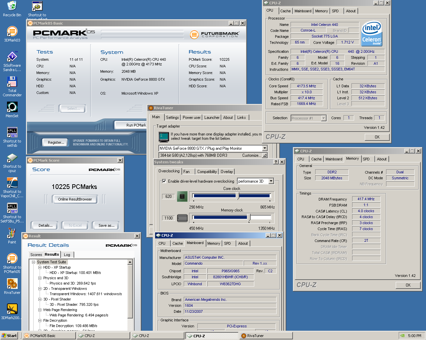Open the SPD tab in Memory CPU-Z window
This screenshot has width=426, height=340.
pos(366,159)
